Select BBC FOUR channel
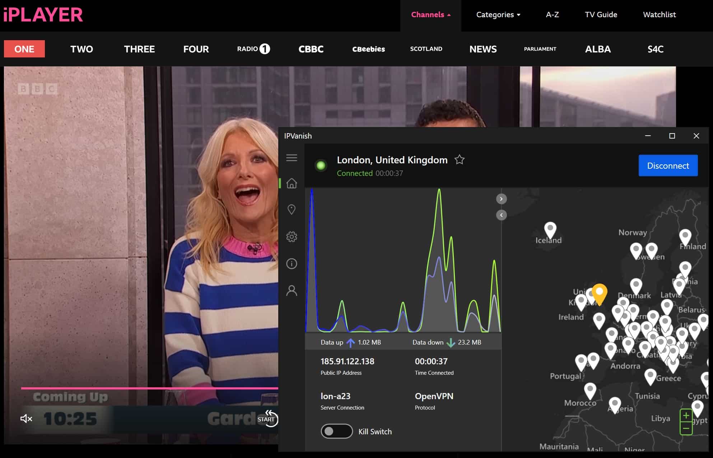 [x=196, y=49]
